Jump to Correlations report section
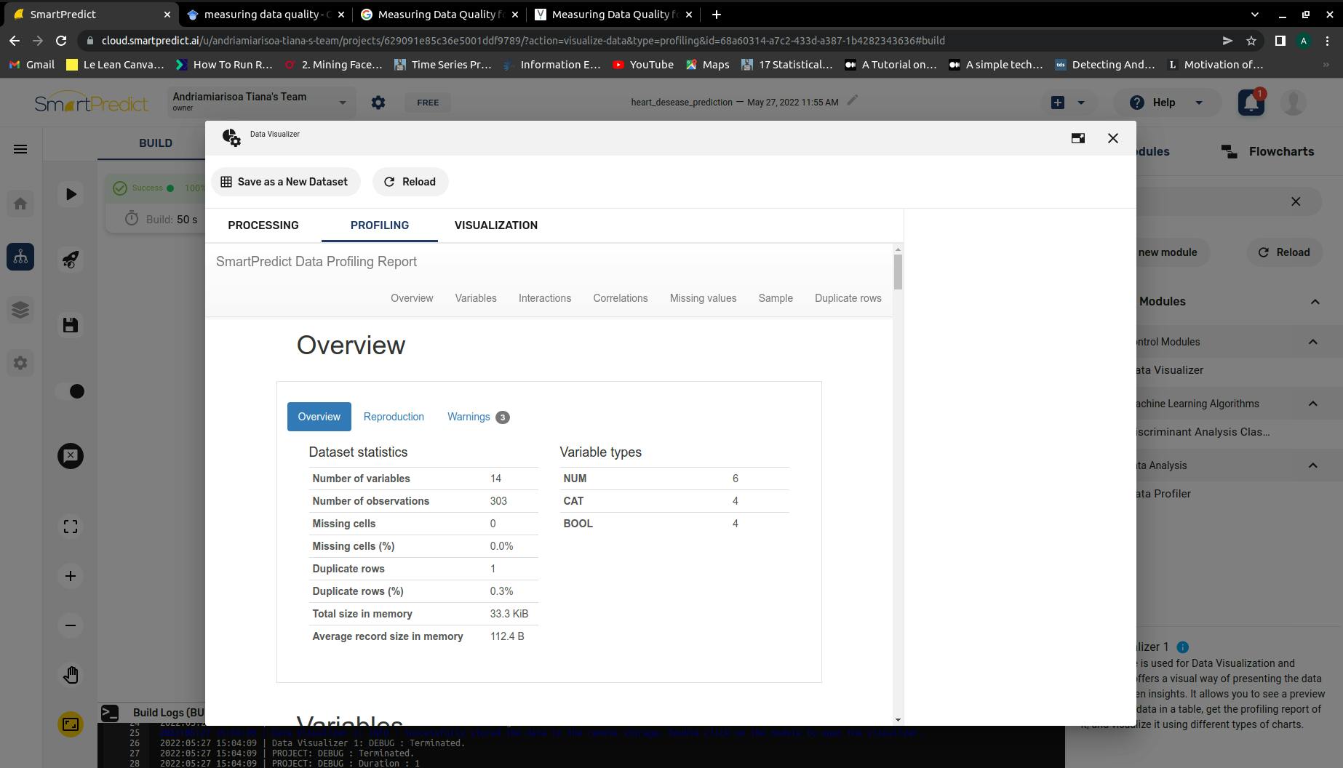This screenshot has width=1343, height=768. pyautogui.click(x=621, y=298)
